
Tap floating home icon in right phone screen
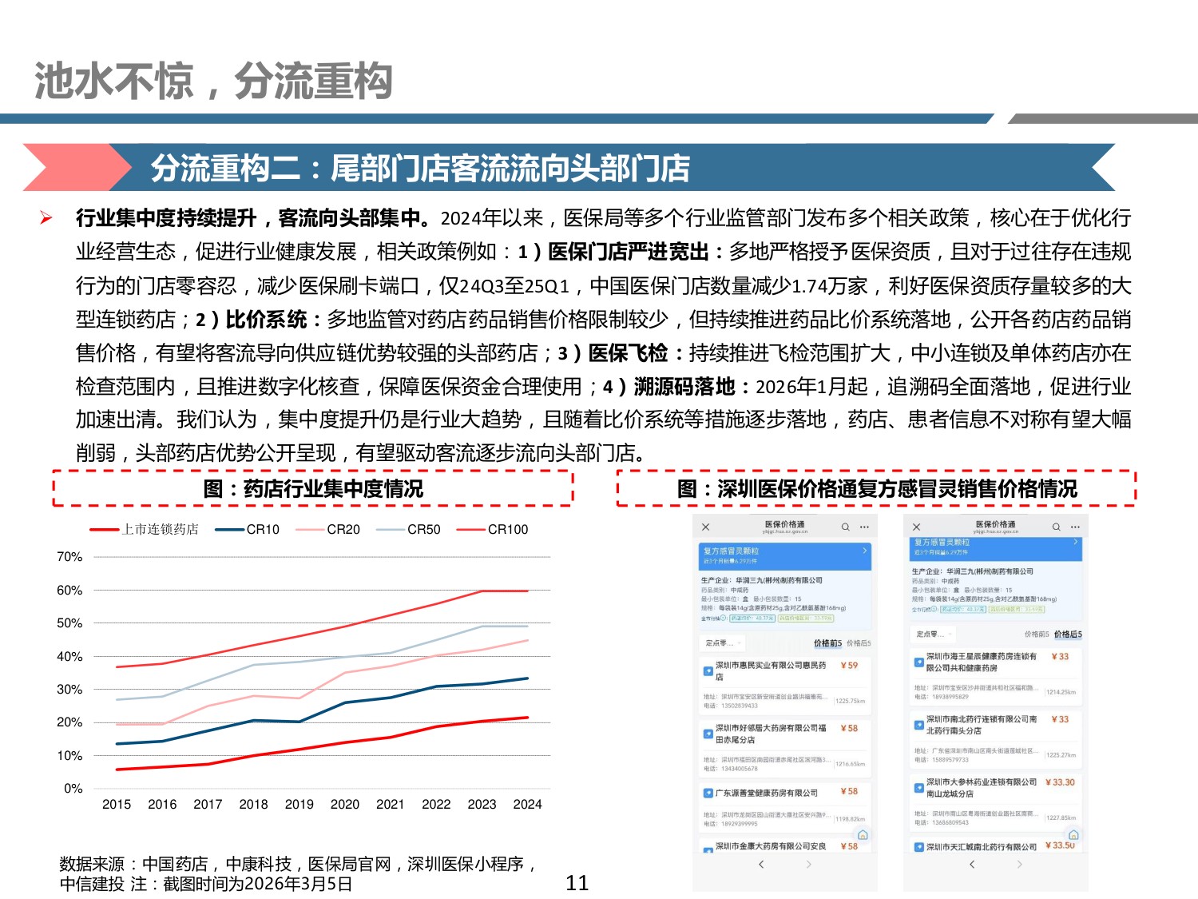(x=1073, y=834)
